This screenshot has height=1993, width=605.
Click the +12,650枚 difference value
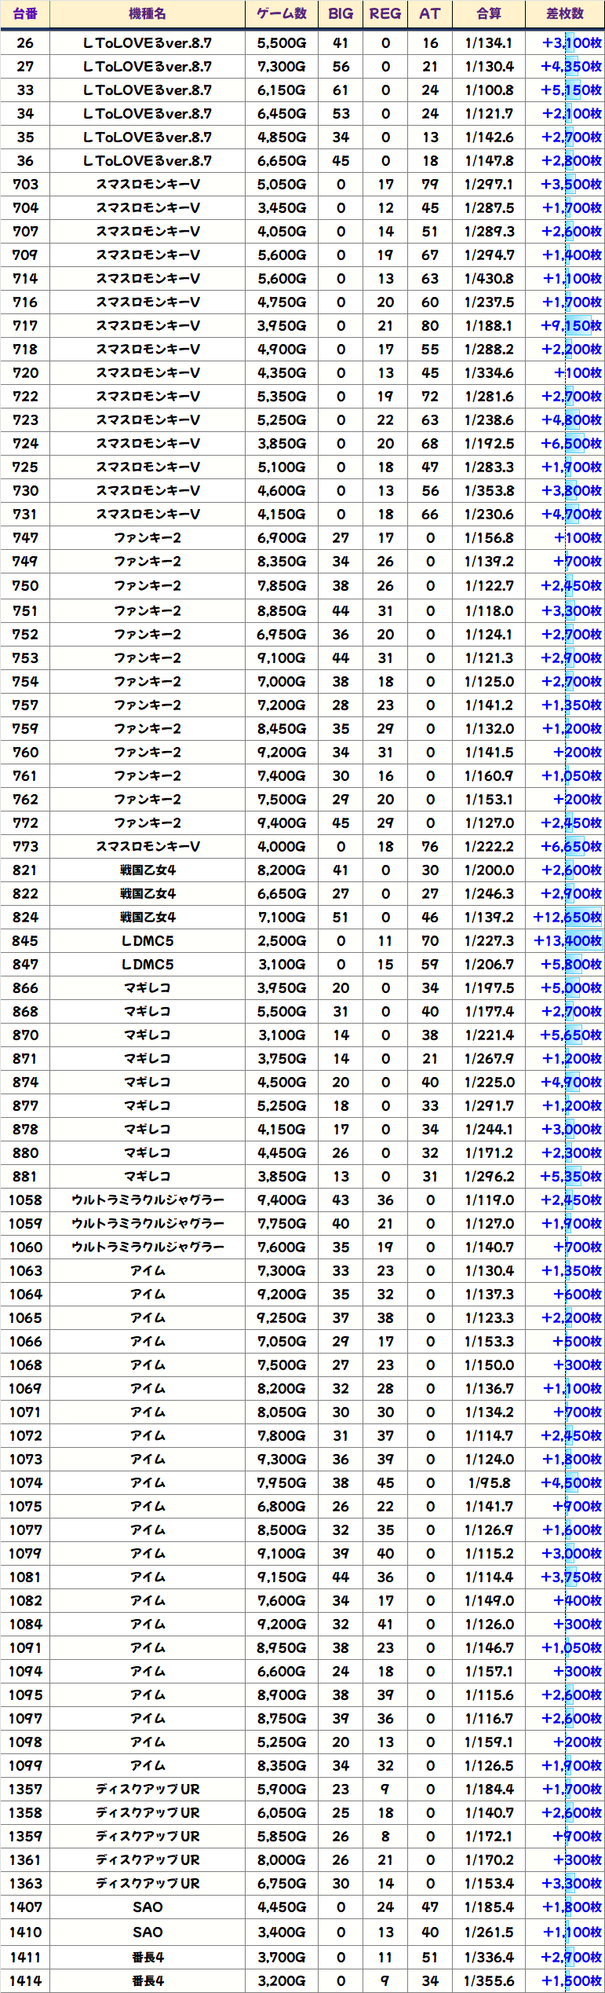(567, 918)
